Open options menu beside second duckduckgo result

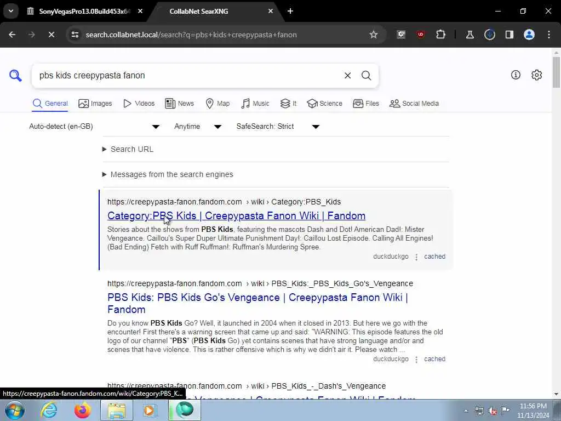tap(416, 360)
